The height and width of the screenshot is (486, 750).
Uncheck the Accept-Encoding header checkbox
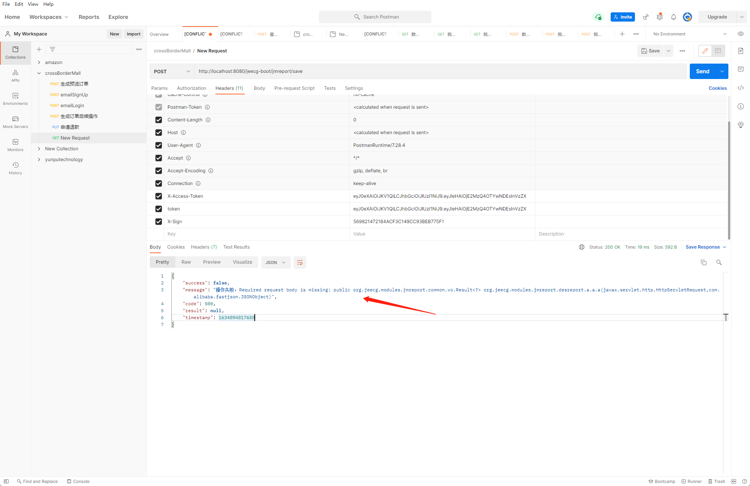coord(159,171)
